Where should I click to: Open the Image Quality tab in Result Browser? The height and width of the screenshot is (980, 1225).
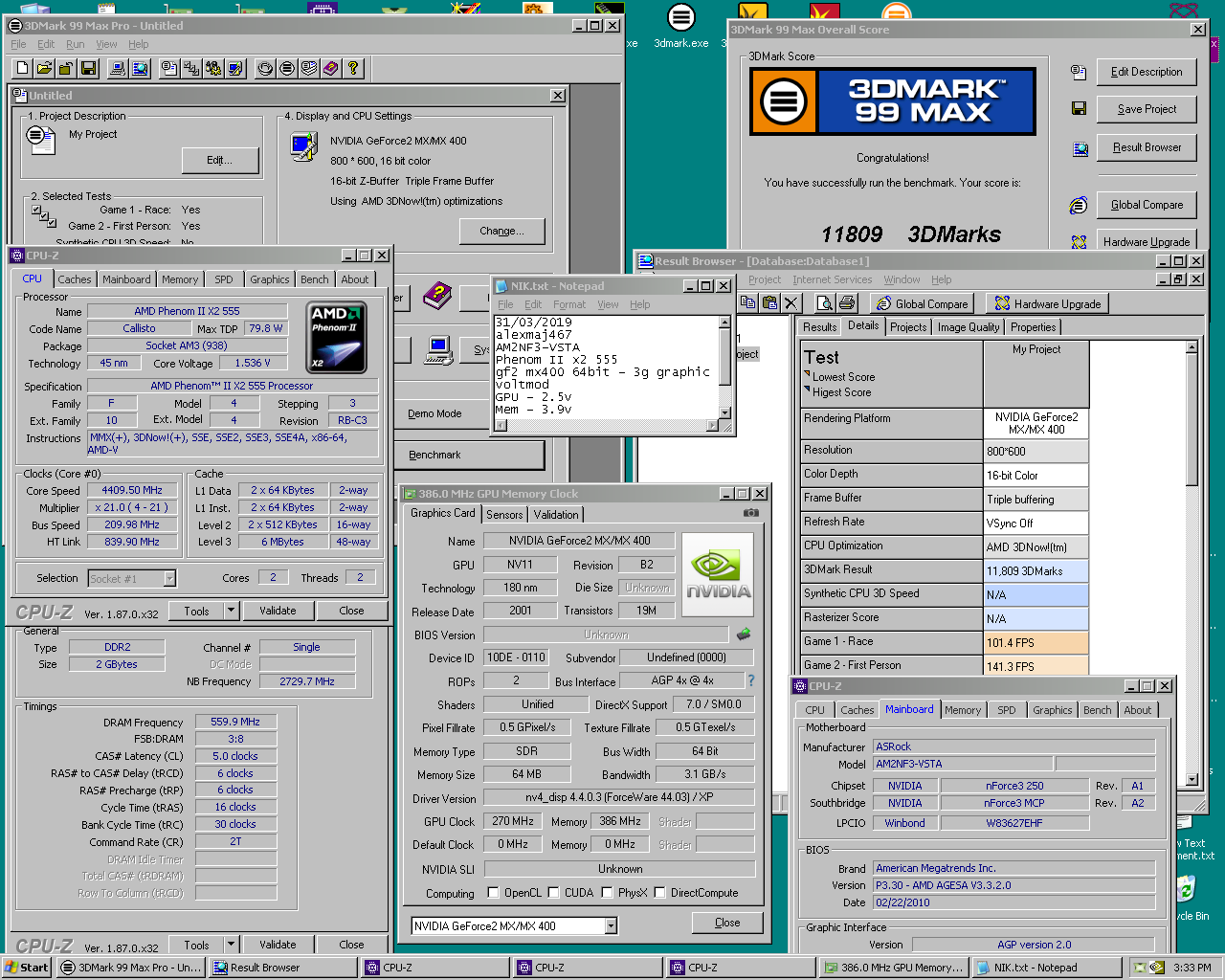[969, 327]
